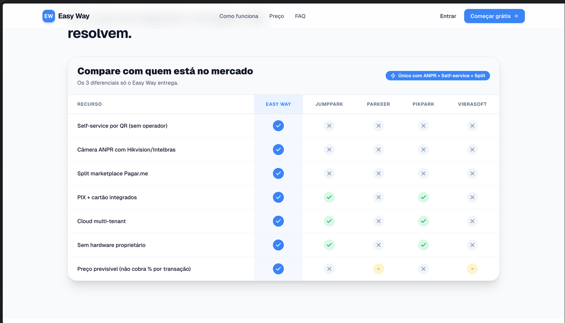Image resolution: width=565 pixels, height=323 pixels.
Task: Click the Vibrasoft yellow partial icon for Preço previsível
Action: pyautogui.click(x=472, y=269)
